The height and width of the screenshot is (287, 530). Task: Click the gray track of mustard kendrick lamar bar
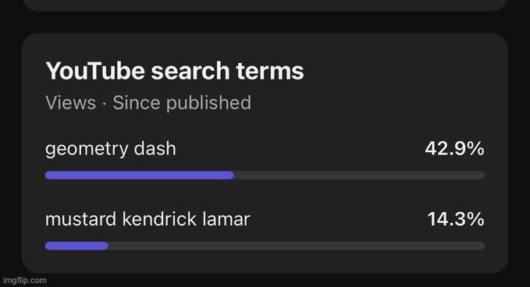[x=297, y=246]
